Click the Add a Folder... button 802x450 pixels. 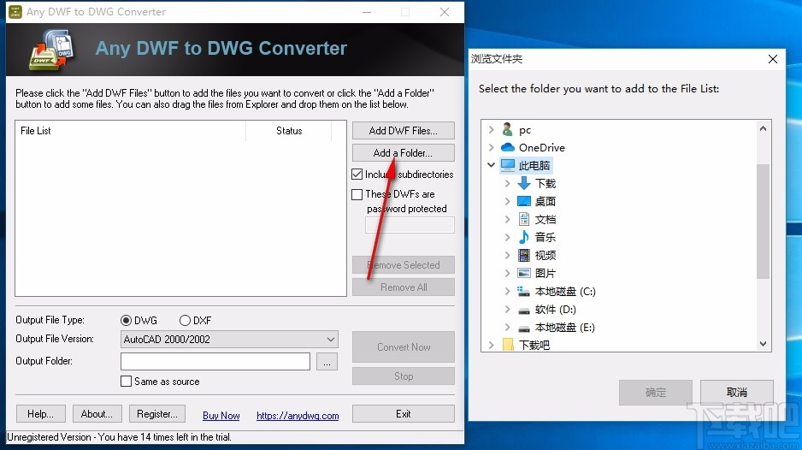[403, 152]
